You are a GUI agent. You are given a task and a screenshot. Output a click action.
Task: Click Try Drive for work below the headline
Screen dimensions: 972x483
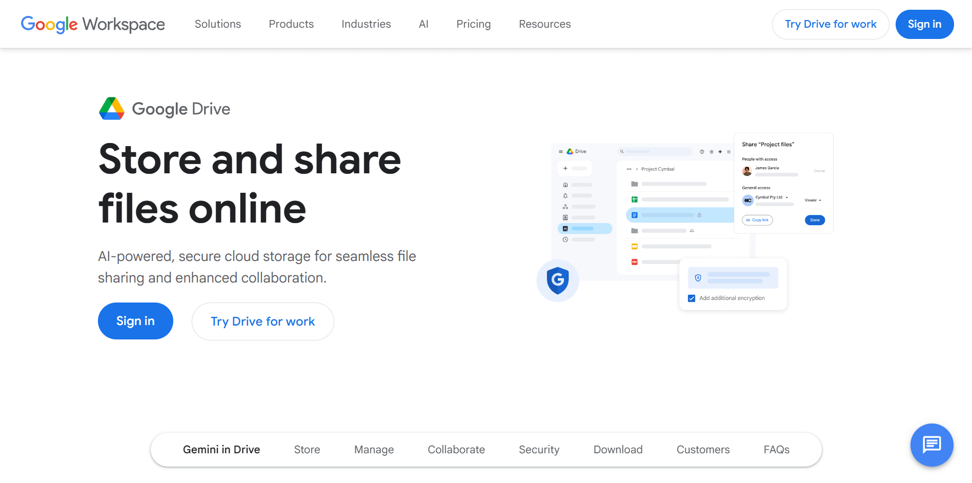point(263,321)
